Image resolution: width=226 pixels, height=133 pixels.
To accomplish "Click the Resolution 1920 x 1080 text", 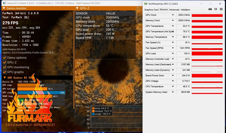I will click(x=20, y=45).
